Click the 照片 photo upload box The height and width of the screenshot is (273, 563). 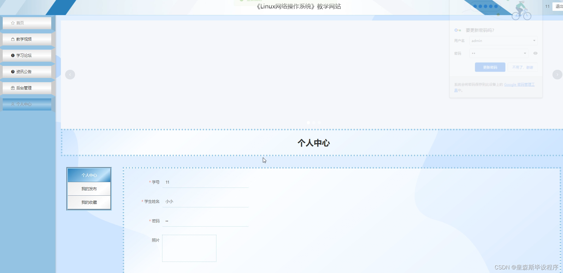click(189, 248)
